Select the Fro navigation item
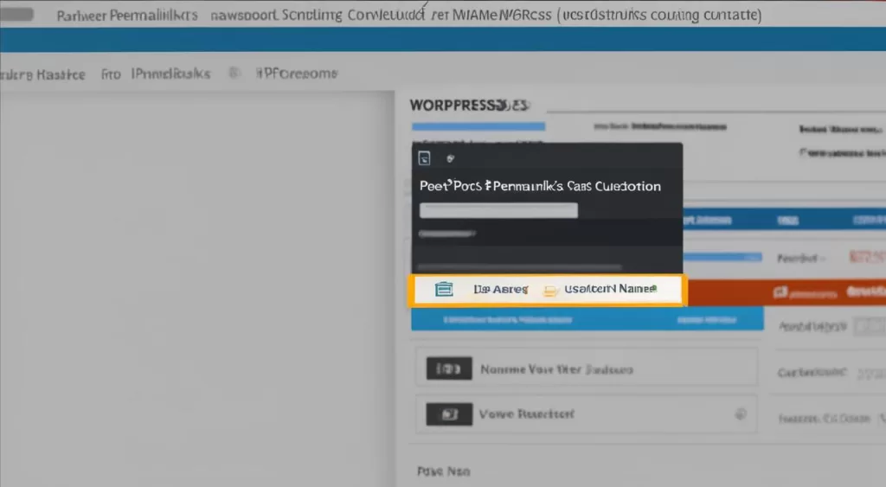This screenshot has width=886, height=487. pyautogui.click(x=111, y=74)
